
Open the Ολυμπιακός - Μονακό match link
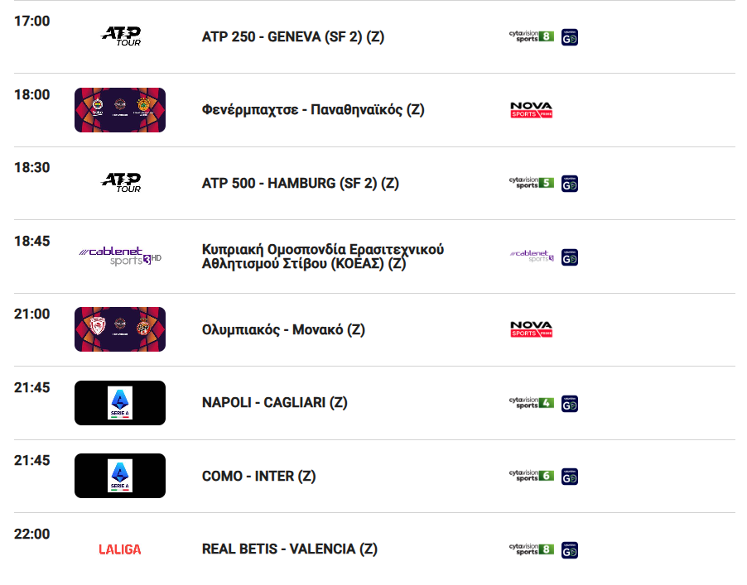click(283, 330)
